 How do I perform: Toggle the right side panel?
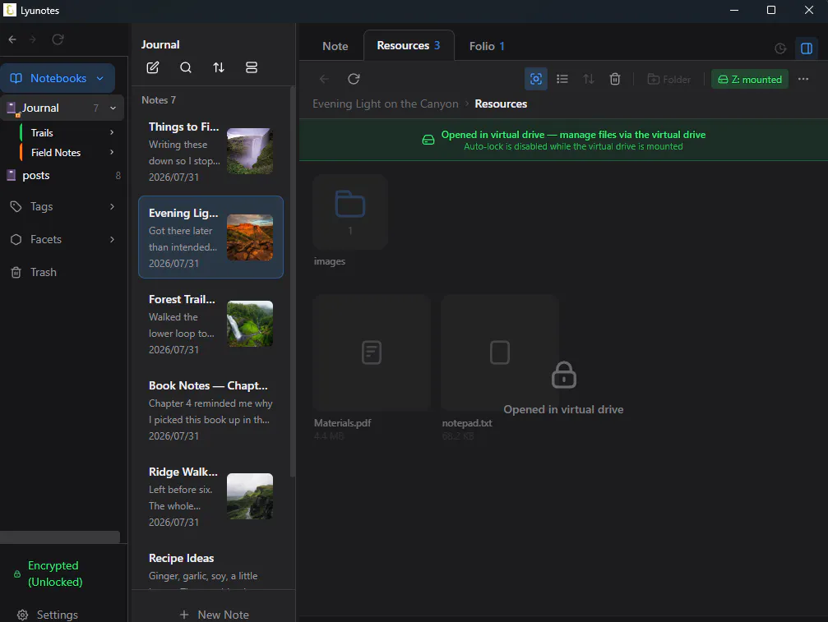[x=807, y=48]
